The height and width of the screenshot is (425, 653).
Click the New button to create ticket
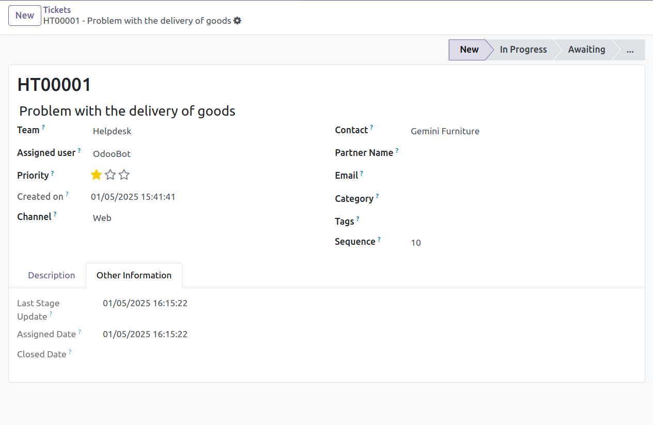(x=25, y=15)
